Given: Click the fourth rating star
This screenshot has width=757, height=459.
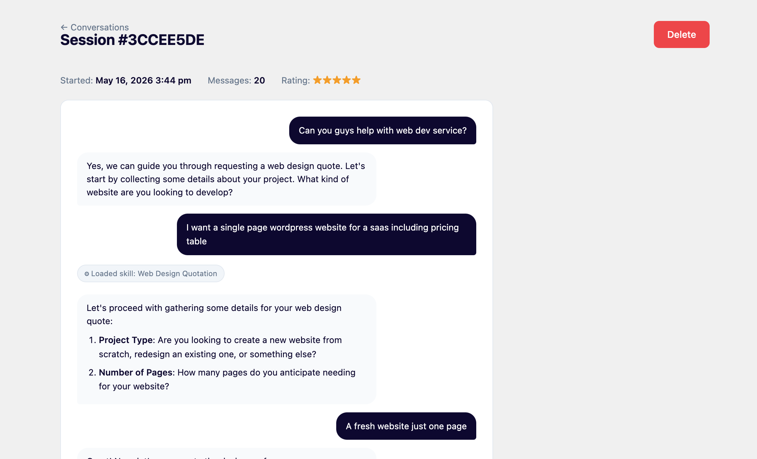Looking at the screenshot, I should (346, 80).
